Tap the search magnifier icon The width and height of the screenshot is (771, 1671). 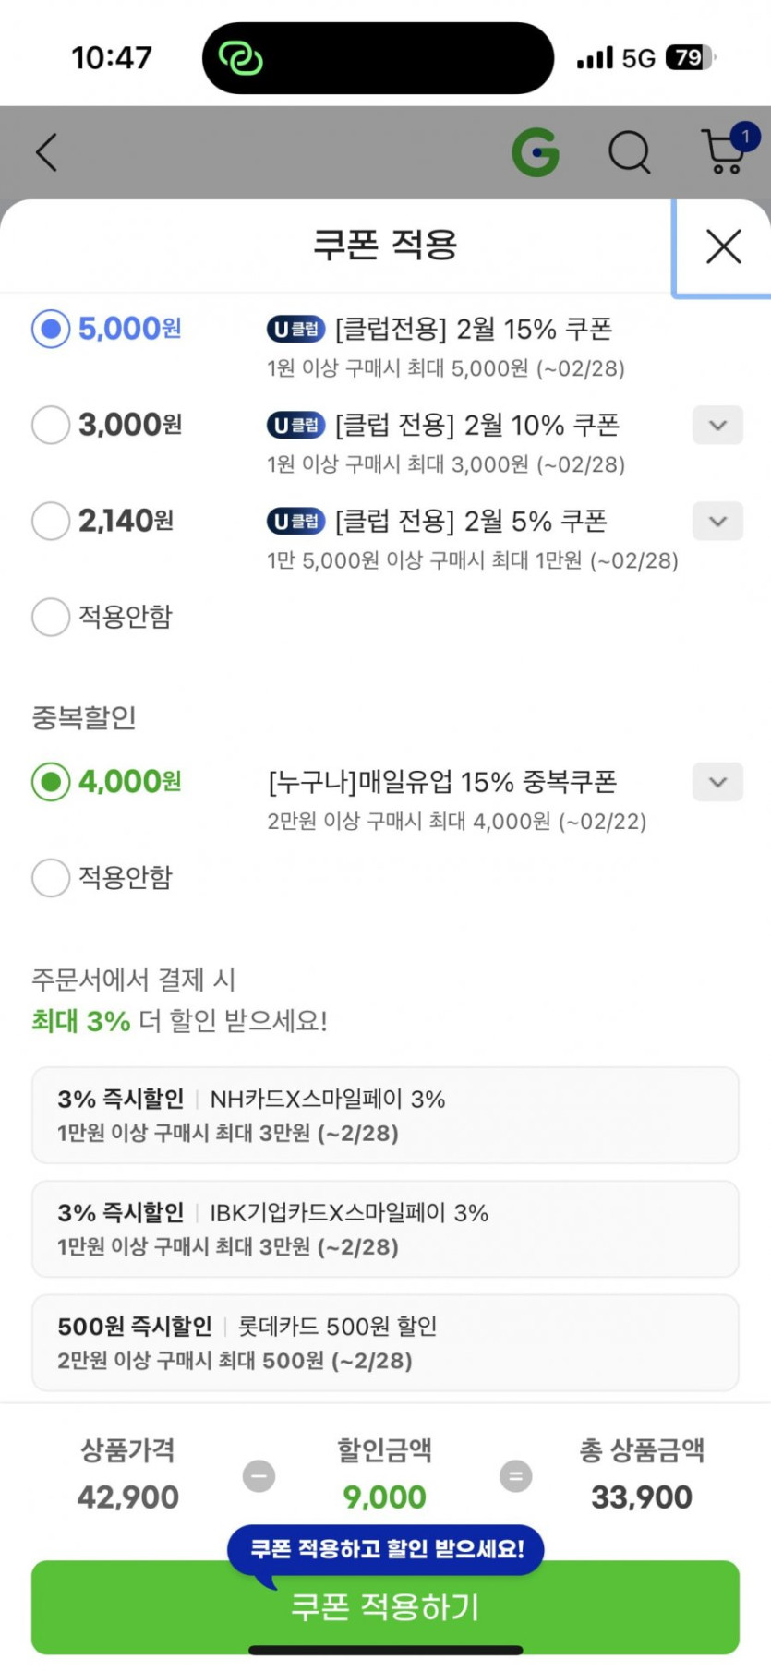[630, 152]
